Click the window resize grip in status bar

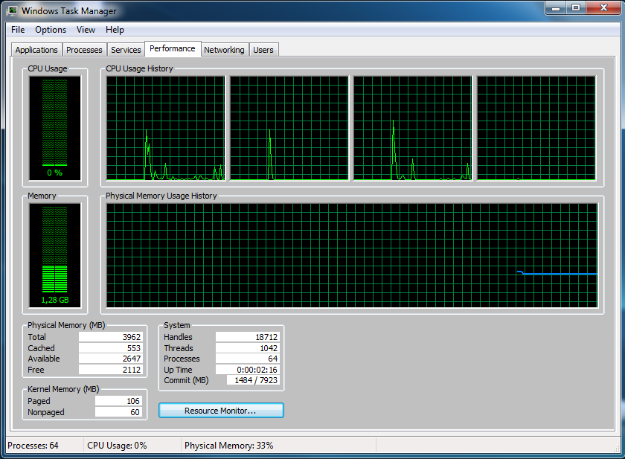616,449
